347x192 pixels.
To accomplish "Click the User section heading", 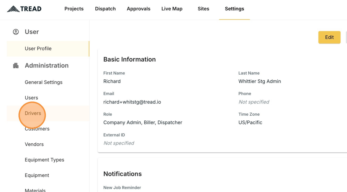I will pyautogui.click(x=32, y=32).
